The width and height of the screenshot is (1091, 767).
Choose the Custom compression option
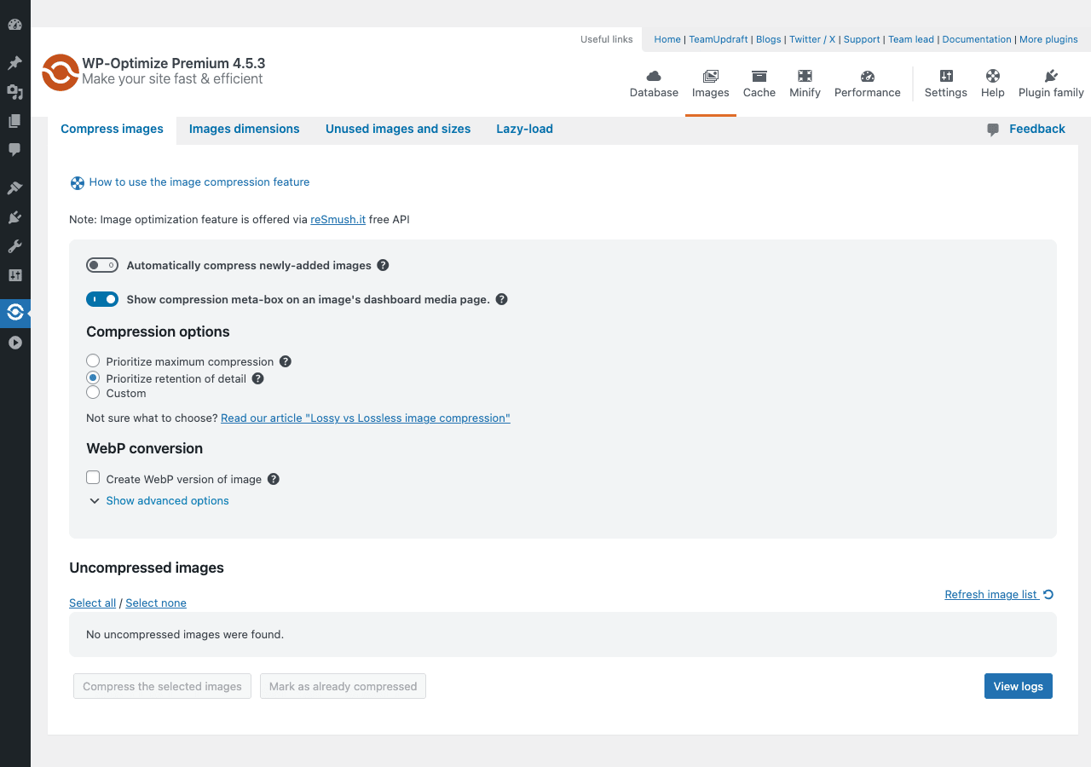(x=93, y=392)
